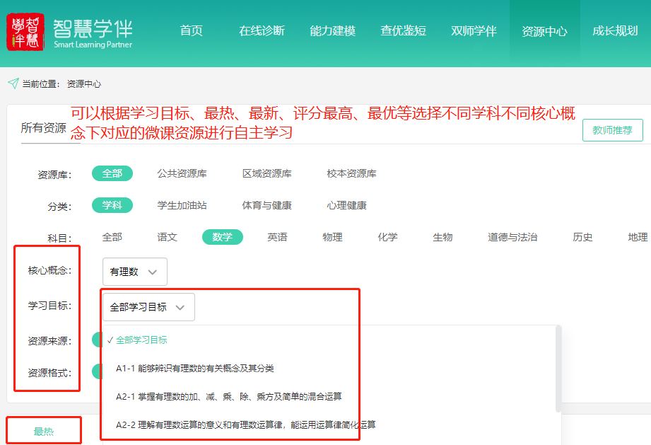Click the 教师推荐 button
Screen dimensions: 651x445
[612, 130]
